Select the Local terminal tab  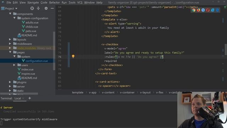18,98
